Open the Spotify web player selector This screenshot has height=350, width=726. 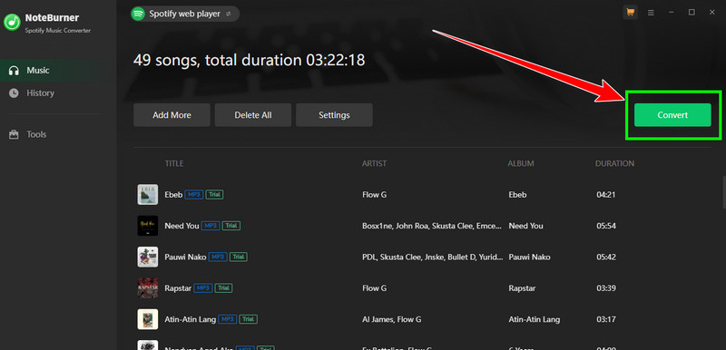coord(185,14)
